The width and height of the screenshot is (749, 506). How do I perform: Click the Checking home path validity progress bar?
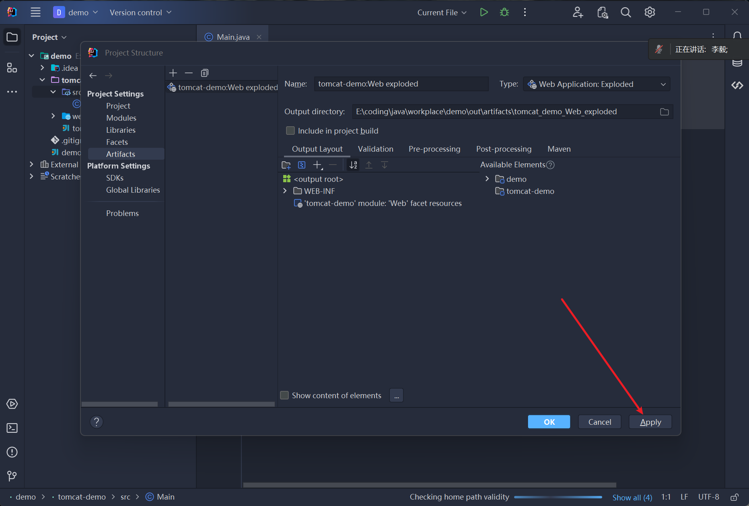558,497
